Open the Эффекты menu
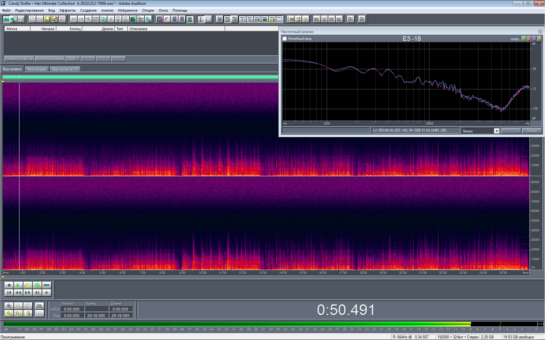Image resolution: width=545 pixels, height=340 pixels. [67, 10]
